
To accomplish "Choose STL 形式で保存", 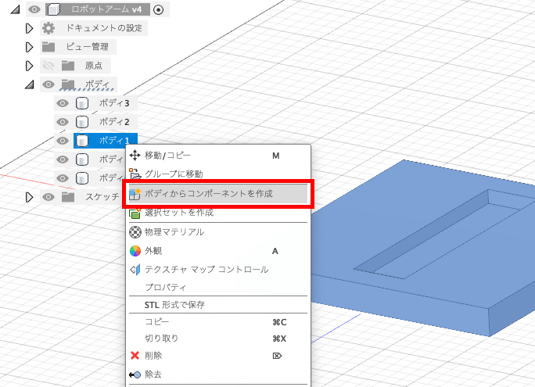I will point(218,305).
